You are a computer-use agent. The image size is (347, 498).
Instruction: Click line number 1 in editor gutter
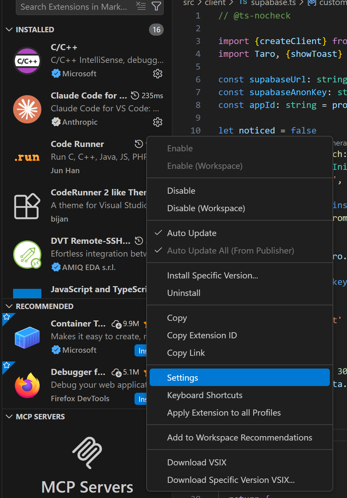[198, 15]
